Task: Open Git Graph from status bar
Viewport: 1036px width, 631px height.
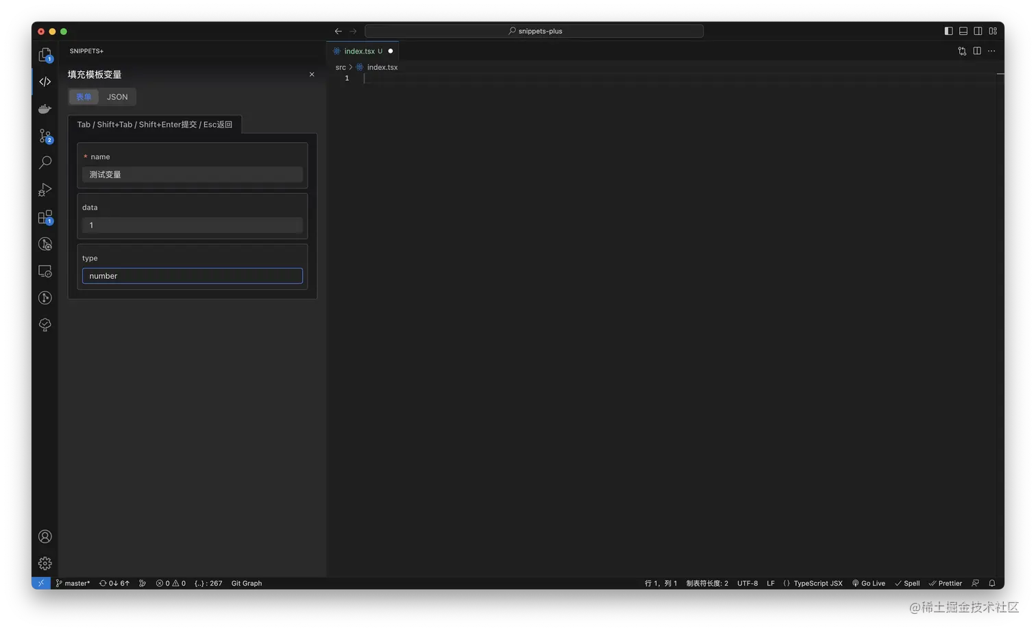Action: (x=247, y=583)
